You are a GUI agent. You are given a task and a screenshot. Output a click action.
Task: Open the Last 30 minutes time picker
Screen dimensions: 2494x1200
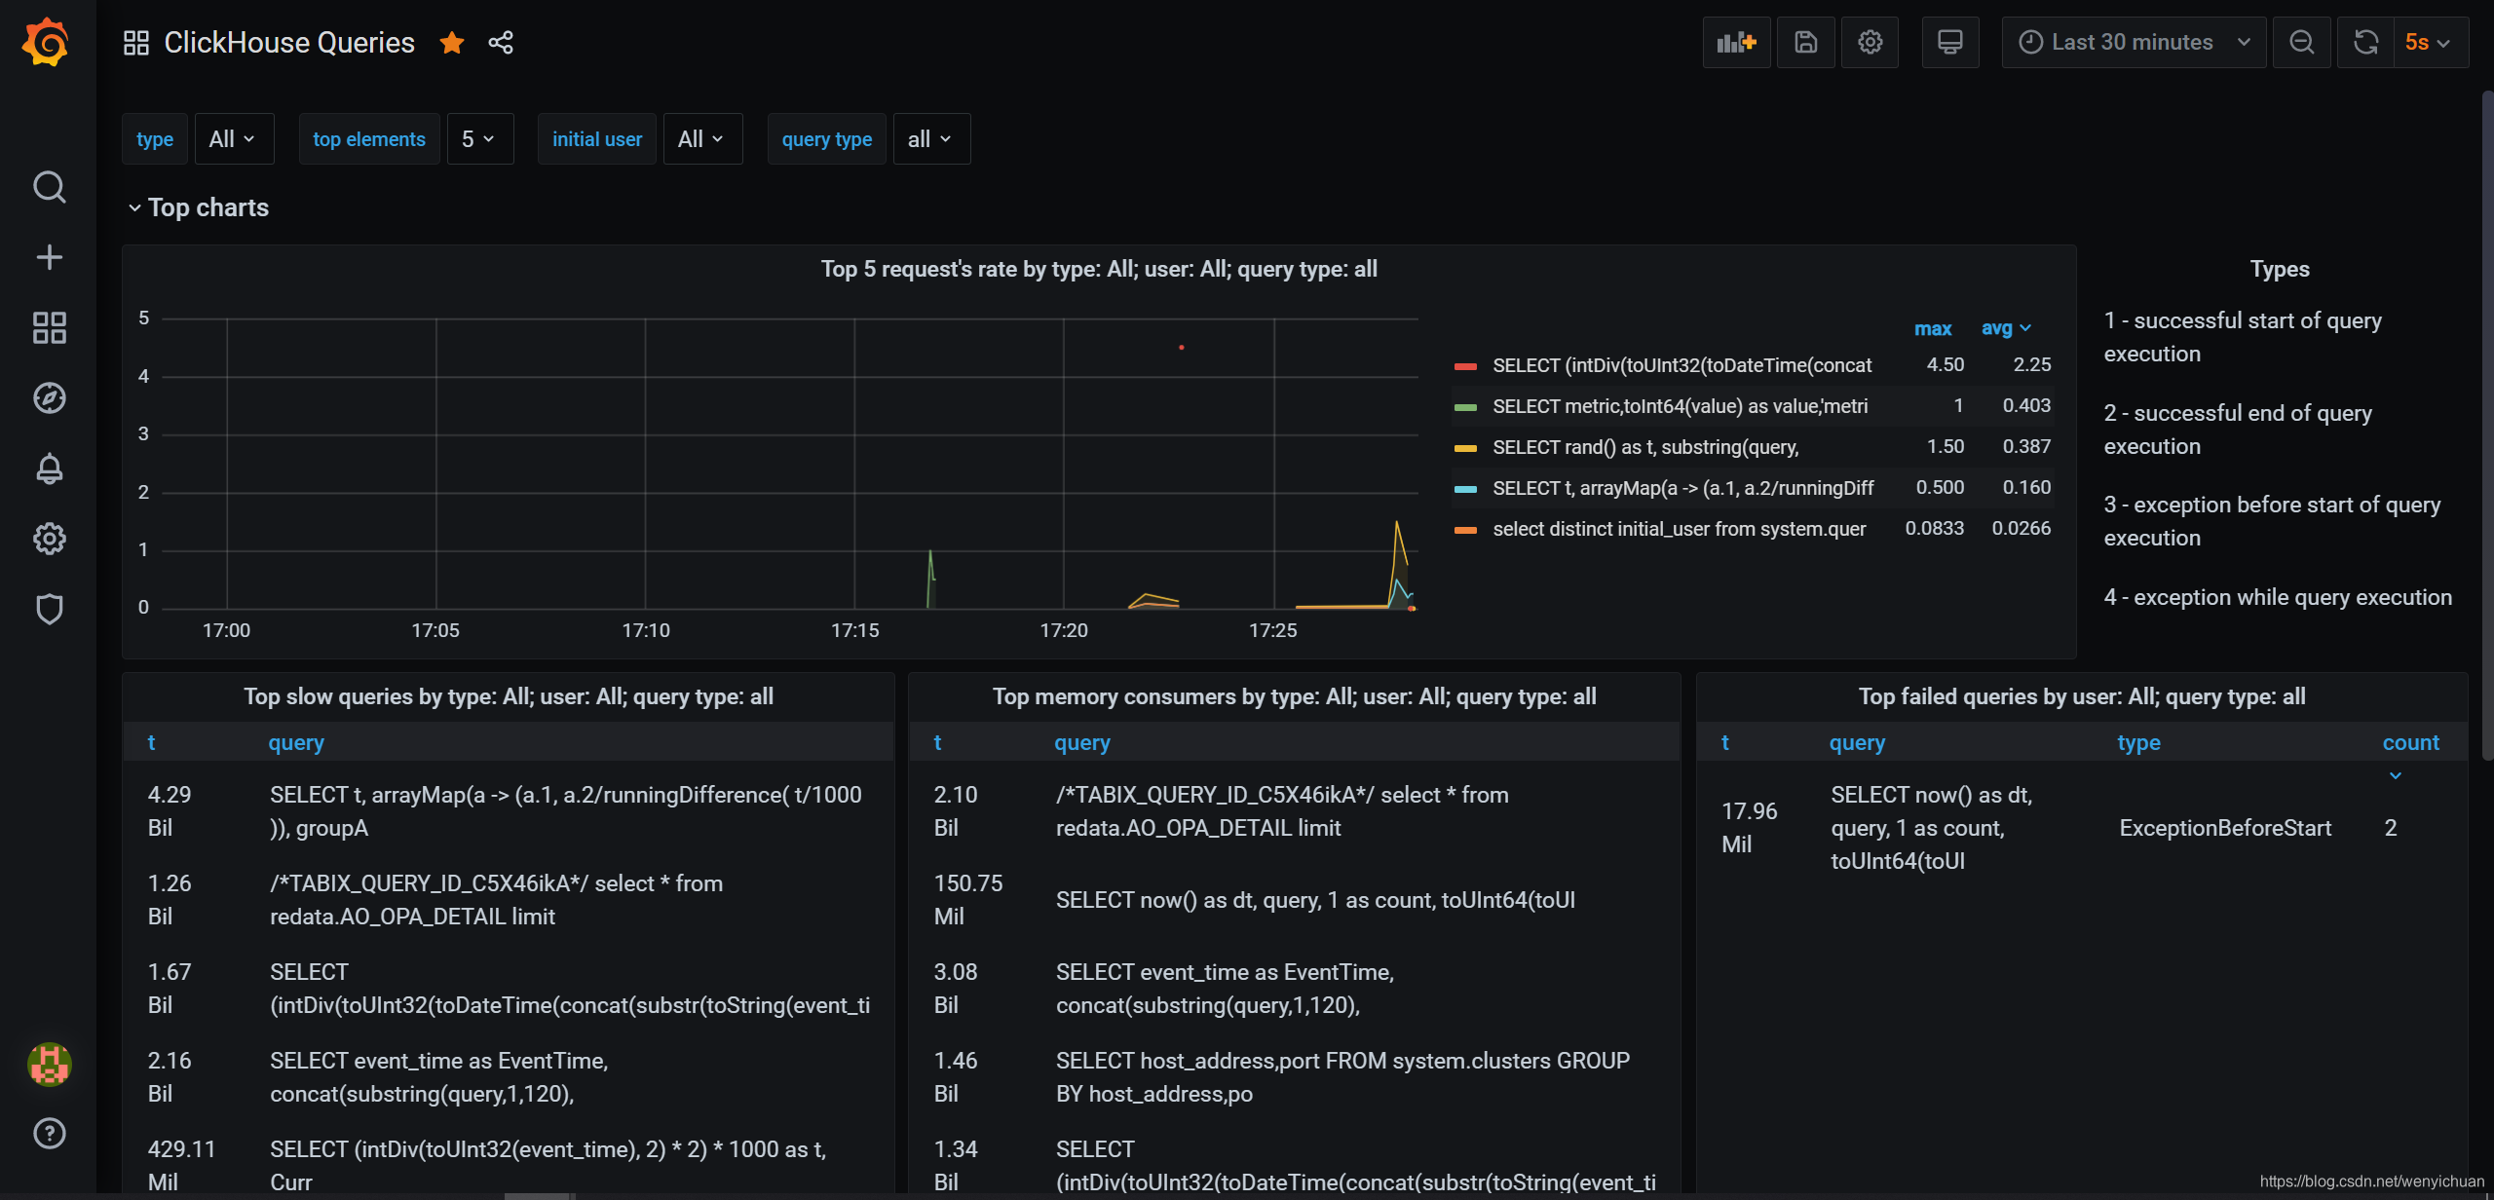point(2134,42)
